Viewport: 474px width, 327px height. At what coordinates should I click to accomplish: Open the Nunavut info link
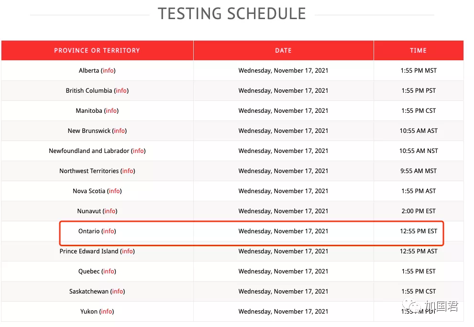(110, 211)
